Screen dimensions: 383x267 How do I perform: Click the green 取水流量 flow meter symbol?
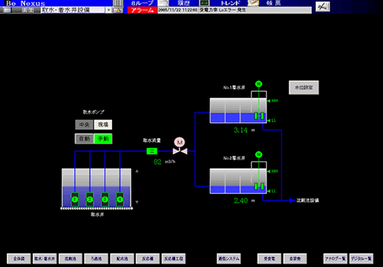[152, 151]
